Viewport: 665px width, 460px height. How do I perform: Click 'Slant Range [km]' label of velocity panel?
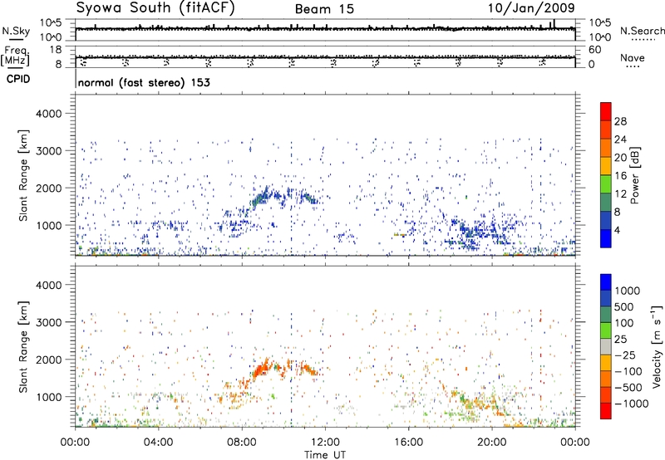[23, 347]
